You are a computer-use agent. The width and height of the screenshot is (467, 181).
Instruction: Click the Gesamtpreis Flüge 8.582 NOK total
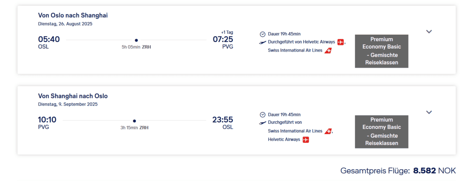(x=398, y=171)
